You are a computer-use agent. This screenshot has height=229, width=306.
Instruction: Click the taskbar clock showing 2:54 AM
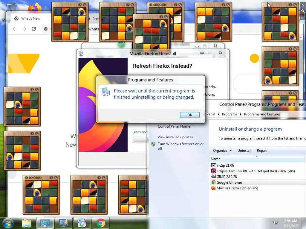click(291, 223)
